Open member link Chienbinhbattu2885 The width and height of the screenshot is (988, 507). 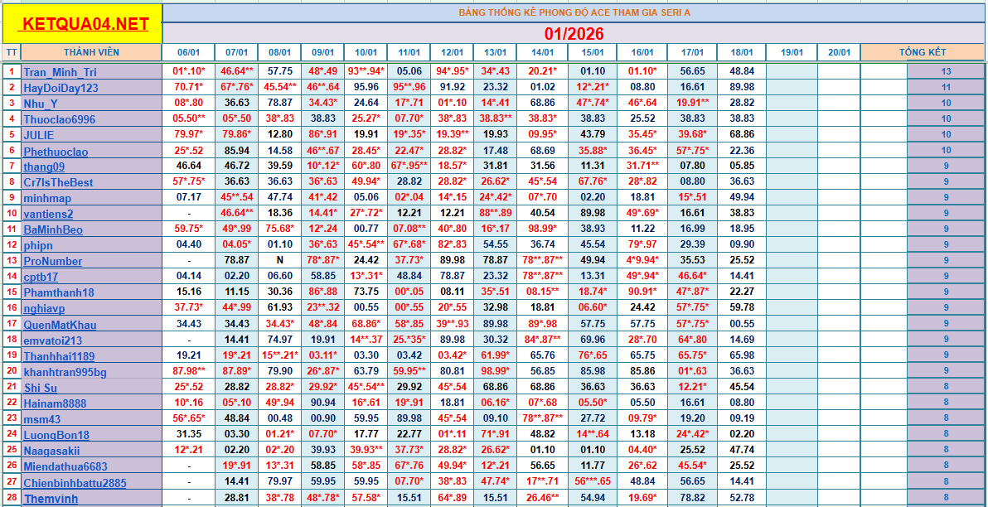coord(75,483)
